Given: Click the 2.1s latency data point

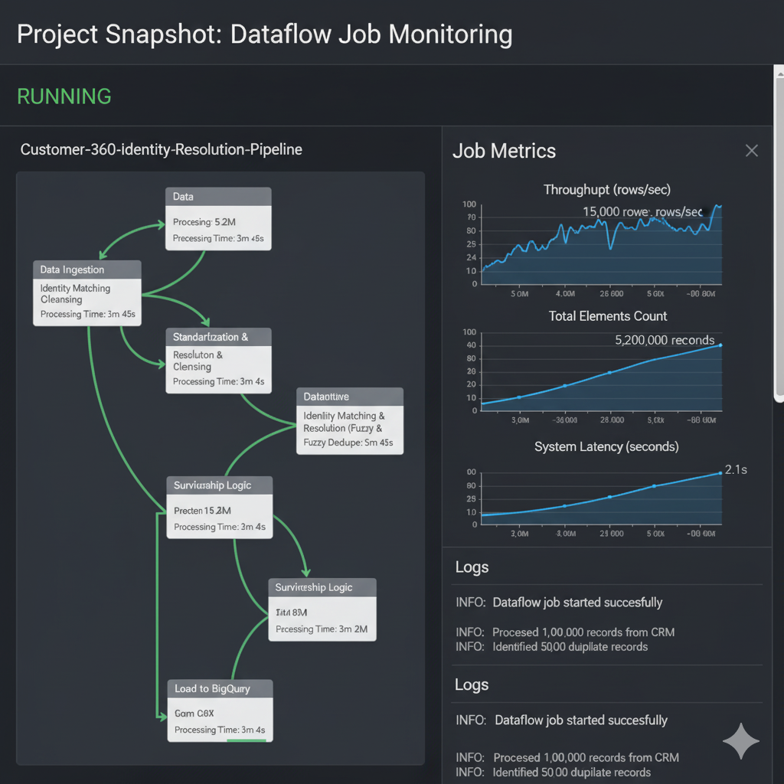Looking at the screenshot, I should (x=720, y=473).
